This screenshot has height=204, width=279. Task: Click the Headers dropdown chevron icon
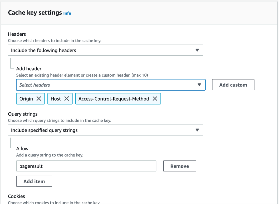pos(197,50)
